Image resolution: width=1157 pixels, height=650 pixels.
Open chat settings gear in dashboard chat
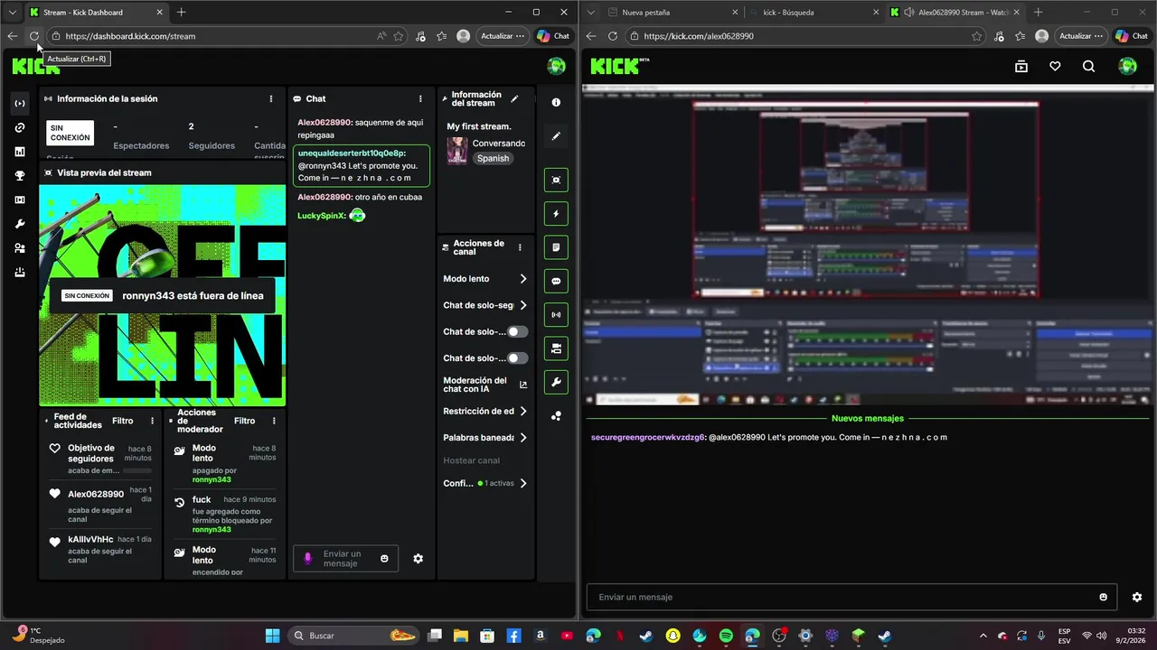pyautogui.click(x=418, y=559)
